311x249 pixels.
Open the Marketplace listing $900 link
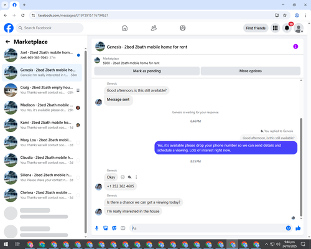(131, 63)
